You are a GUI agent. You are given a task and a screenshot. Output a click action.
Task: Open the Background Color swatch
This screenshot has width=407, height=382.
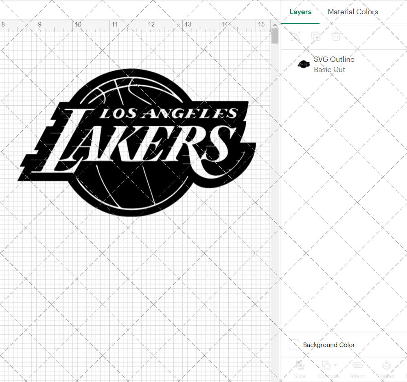(294, 345)
